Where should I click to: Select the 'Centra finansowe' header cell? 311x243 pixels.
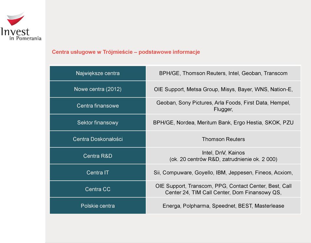pos(98,106)
